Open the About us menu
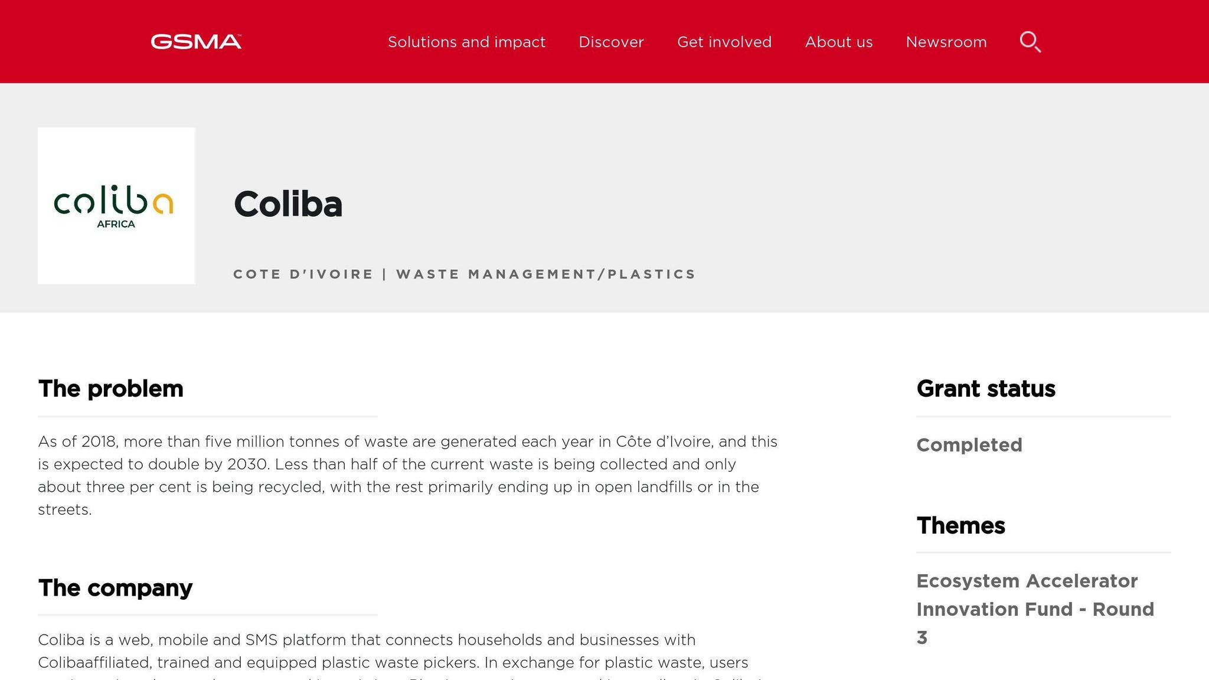1209x680 pixels. click(839, 42)
